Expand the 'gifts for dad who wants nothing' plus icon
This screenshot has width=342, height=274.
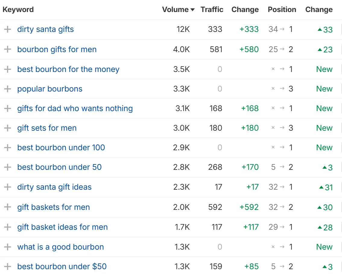click(x=8, y=108)
